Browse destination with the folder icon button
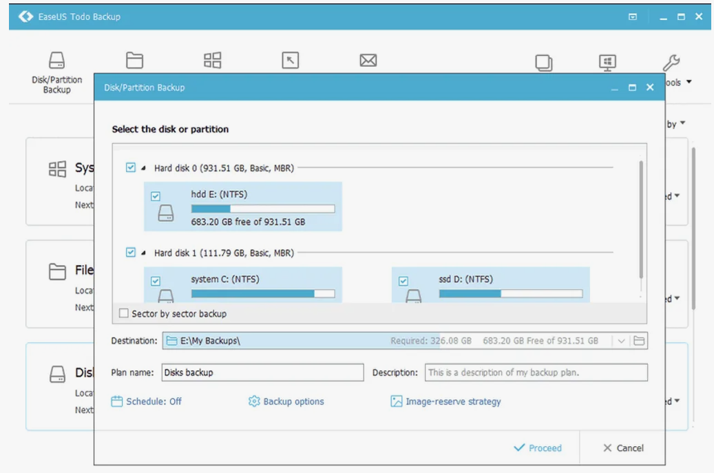 639,341
